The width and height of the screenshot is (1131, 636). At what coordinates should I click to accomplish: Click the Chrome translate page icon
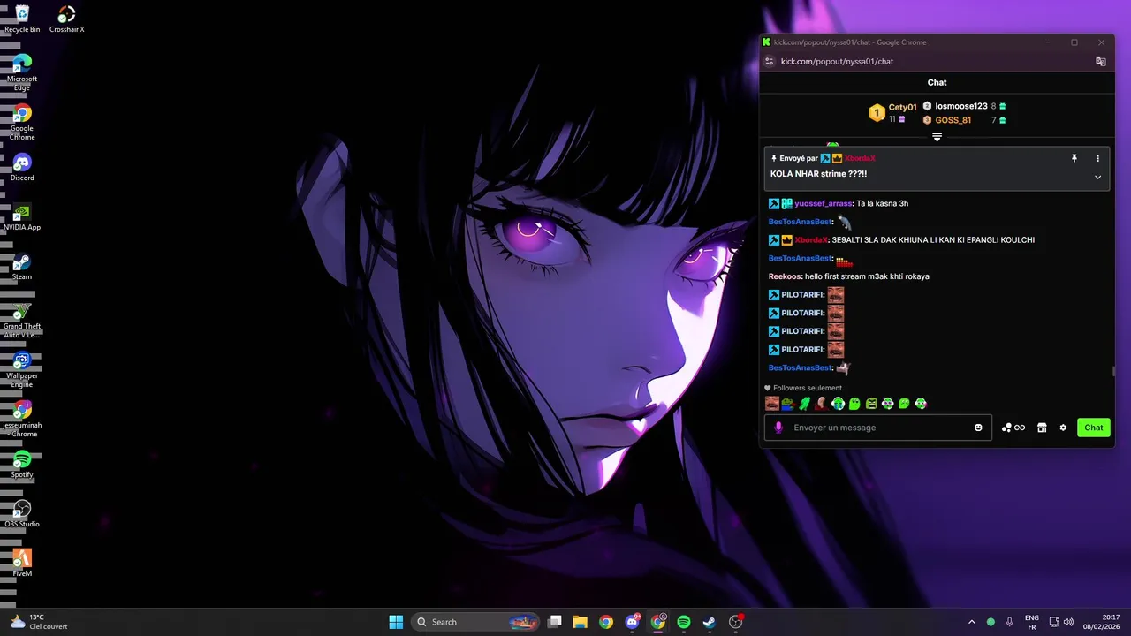coord(1101,62)
